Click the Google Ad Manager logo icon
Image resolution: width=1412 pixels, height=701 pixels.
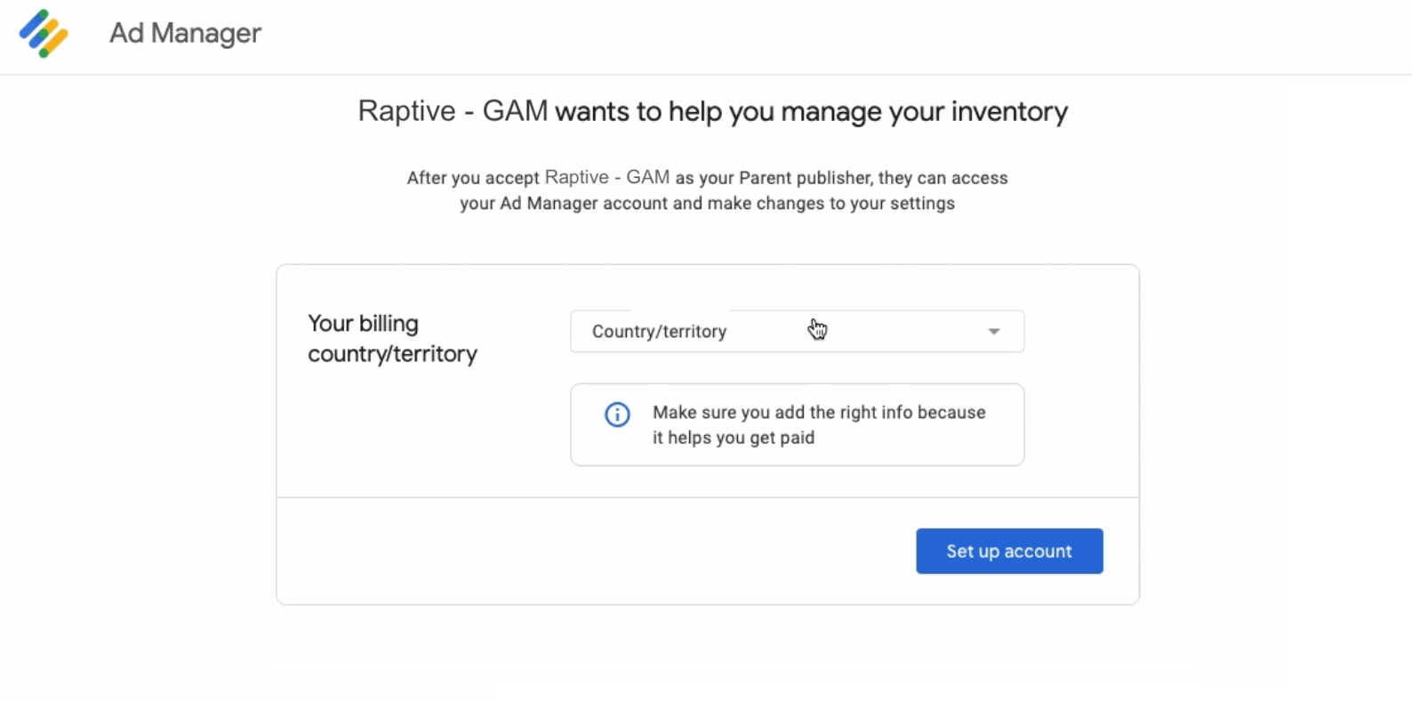pos(44,34)
